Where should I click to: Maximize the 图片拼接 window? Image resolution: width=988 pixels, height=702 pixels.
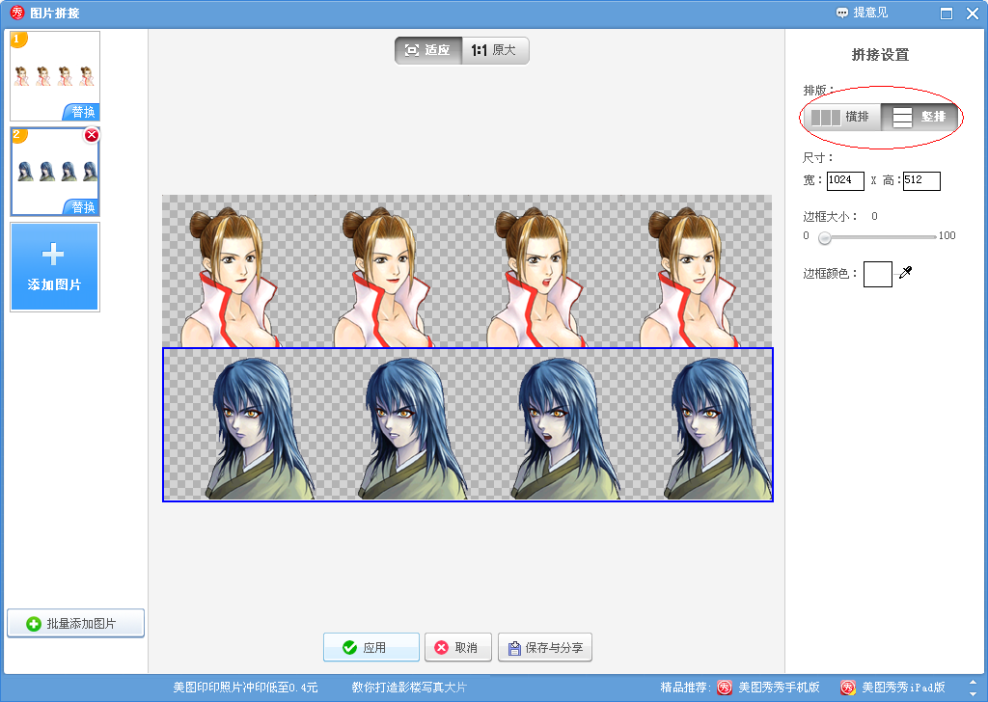coord(947,13)
